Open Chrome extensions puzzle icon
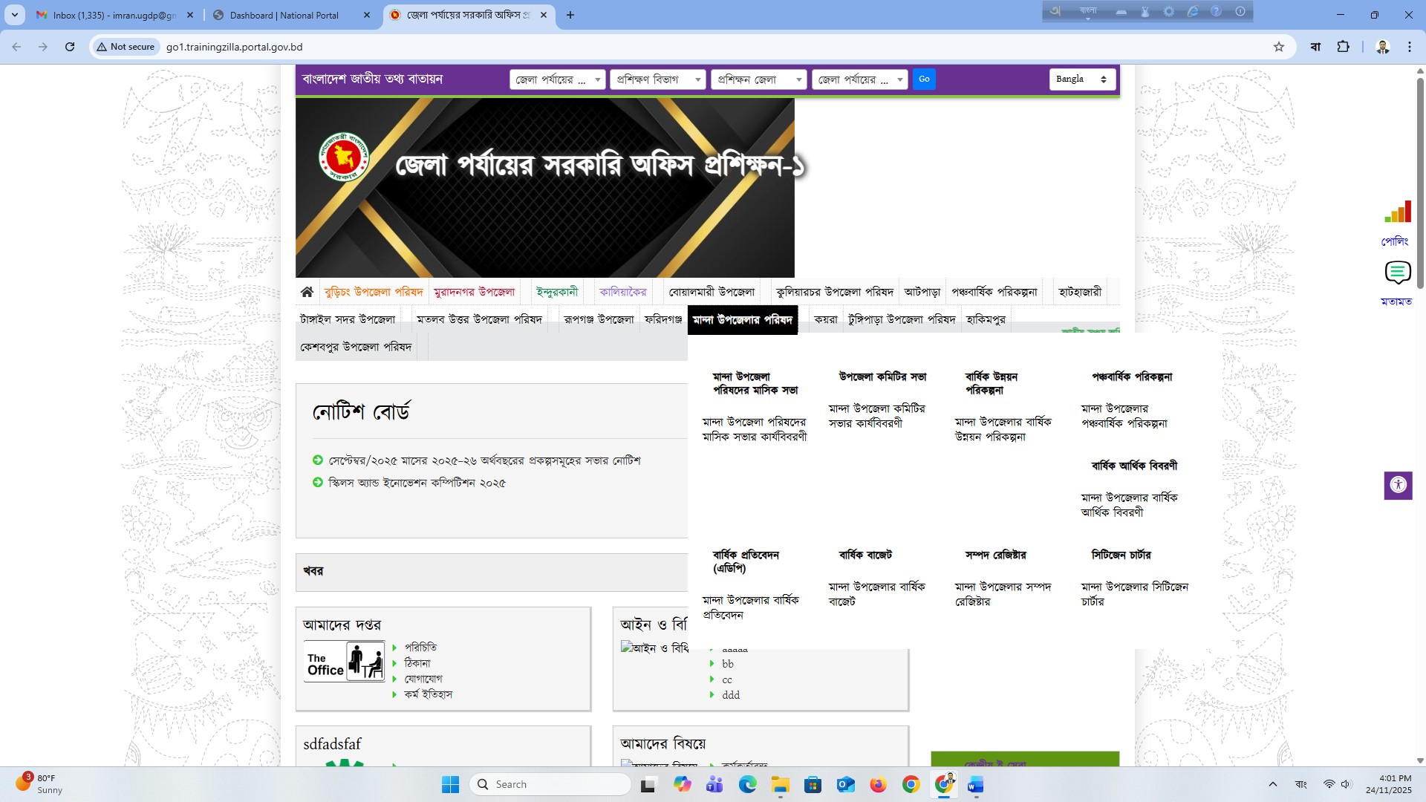 [x=1343, y=47]
